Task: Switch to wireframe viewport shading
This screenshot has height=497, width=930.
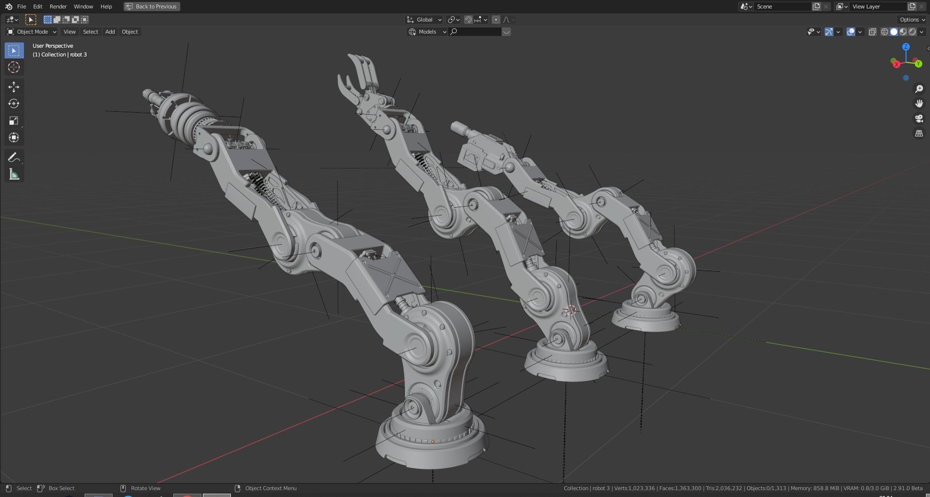Action: [884, 32]
